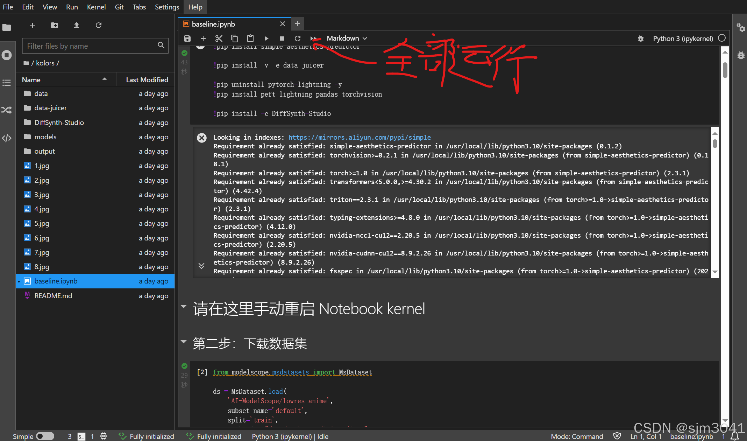Click the pip install code cell
The height and width of the screenshot is (441, 747).
click(454, 85)
